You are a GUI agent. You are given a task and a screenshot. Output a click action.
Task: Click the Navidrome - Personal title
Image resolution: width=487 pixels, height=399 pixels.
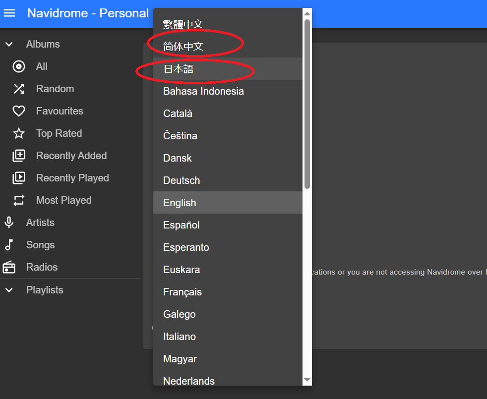click(x=88, y=13)
